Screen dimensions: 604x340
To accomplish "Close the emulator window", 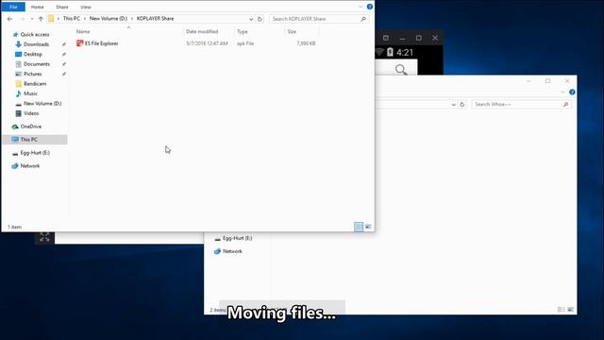I will (x=435, y=38).
